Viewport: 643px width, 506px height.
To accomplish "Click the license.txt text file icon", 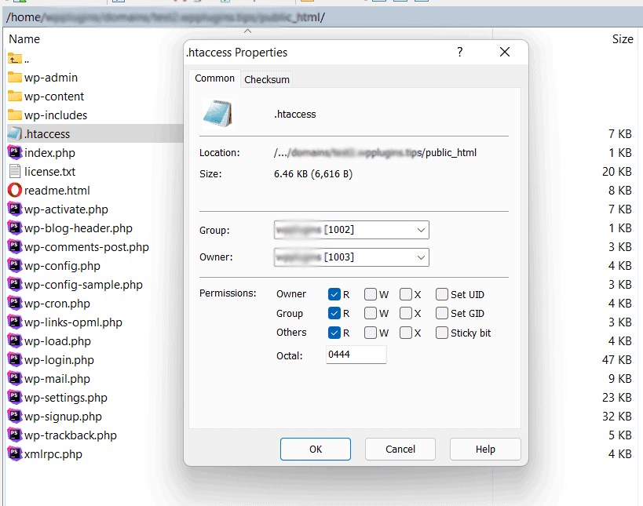I will [x=15, y=172].
